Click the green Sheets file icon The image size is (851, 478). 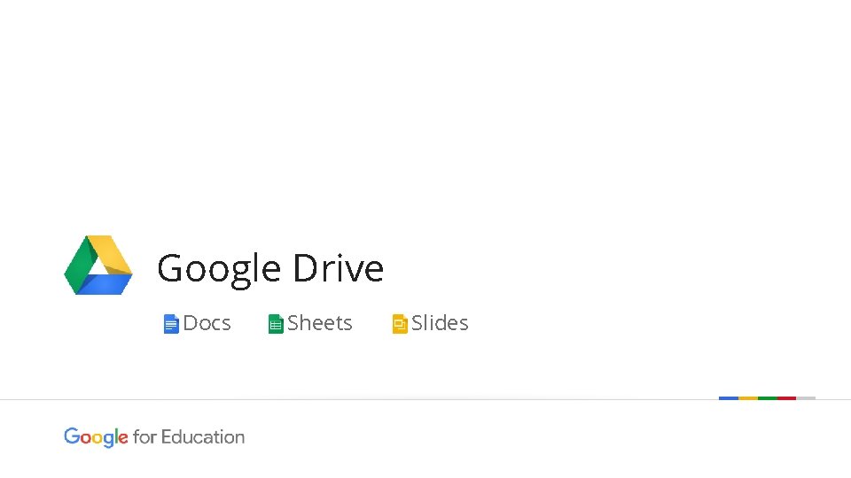point(276,324)
